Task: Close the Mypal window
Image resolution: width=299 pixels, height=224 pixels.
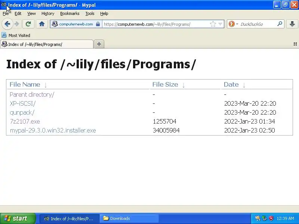Action: coord(294,5)
